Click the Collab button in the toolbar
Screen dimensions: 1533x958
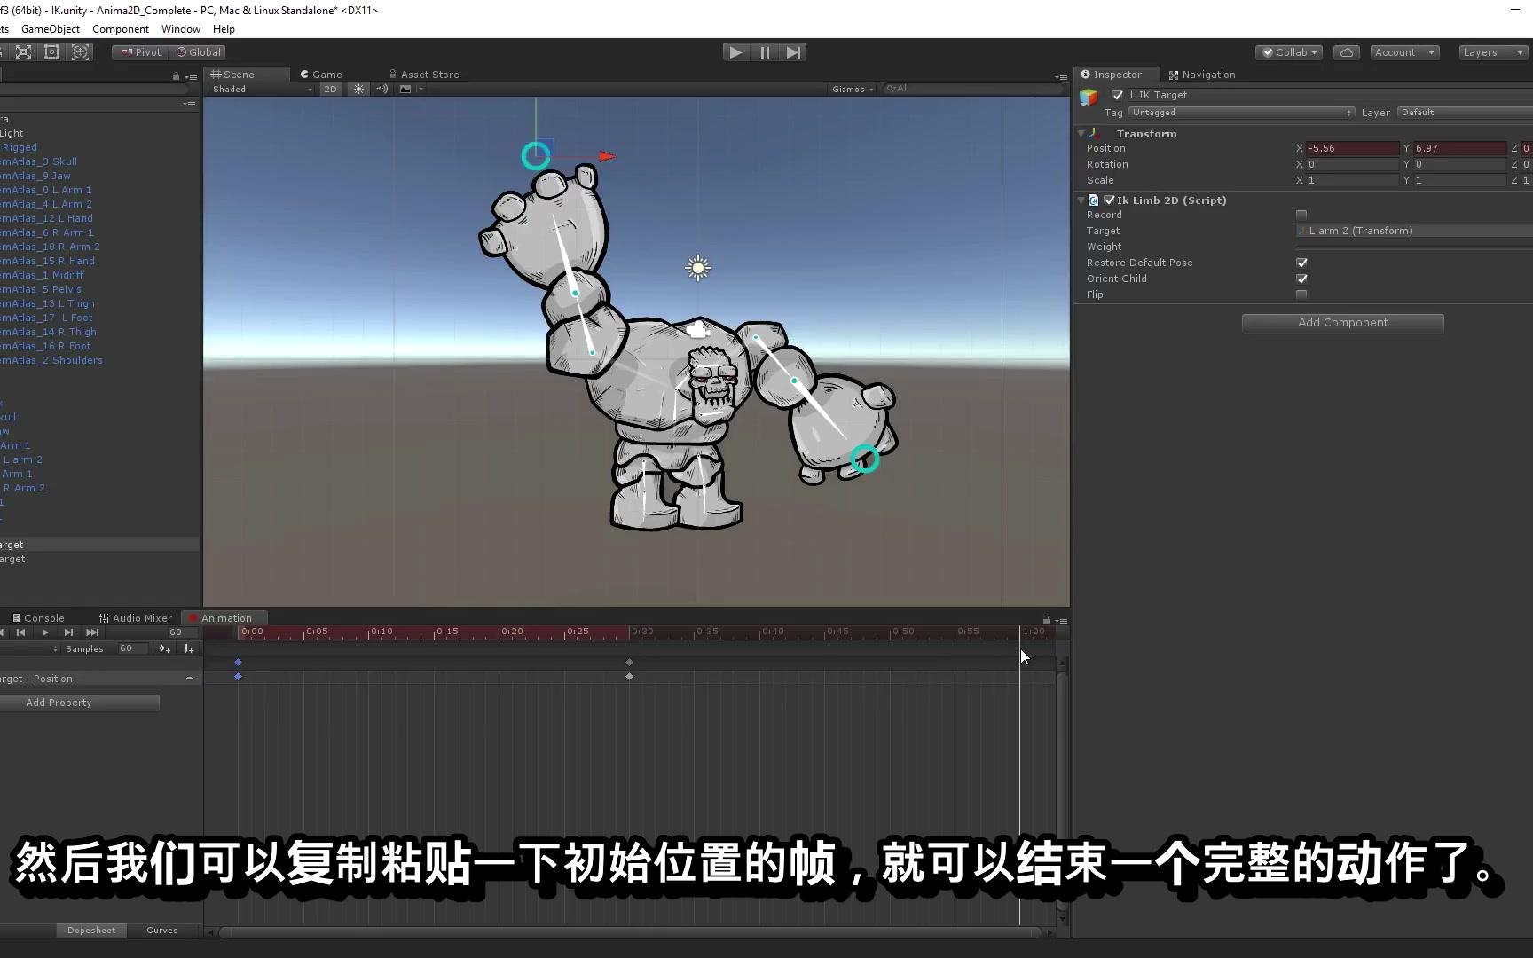tap(1288, 52)
